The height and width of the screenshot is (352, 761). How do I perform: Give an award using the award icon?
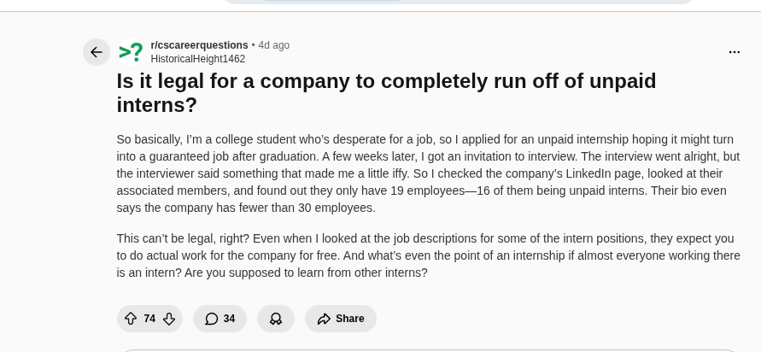tap(276, 319)
